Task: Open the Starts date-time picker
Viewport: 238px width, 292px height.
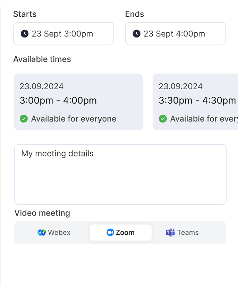Action: point(63,34)
